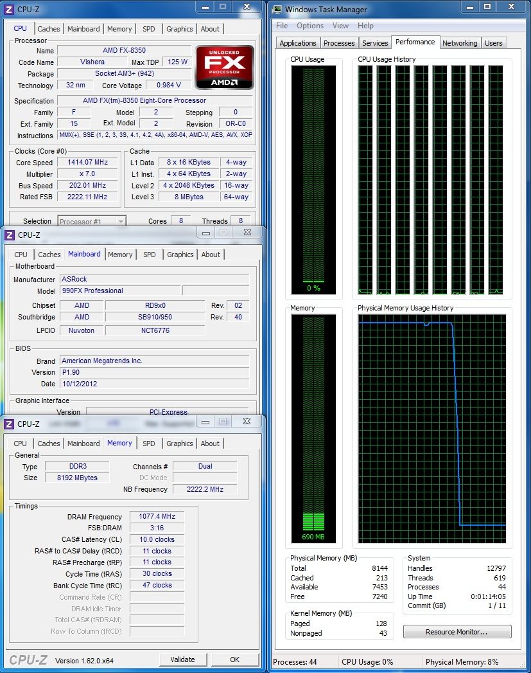The width and height of the screenshot is (531, 673).
Task: Close the CPU-Z window showing Memory timings
Action: pyautogui.click(x=247, y=422)
